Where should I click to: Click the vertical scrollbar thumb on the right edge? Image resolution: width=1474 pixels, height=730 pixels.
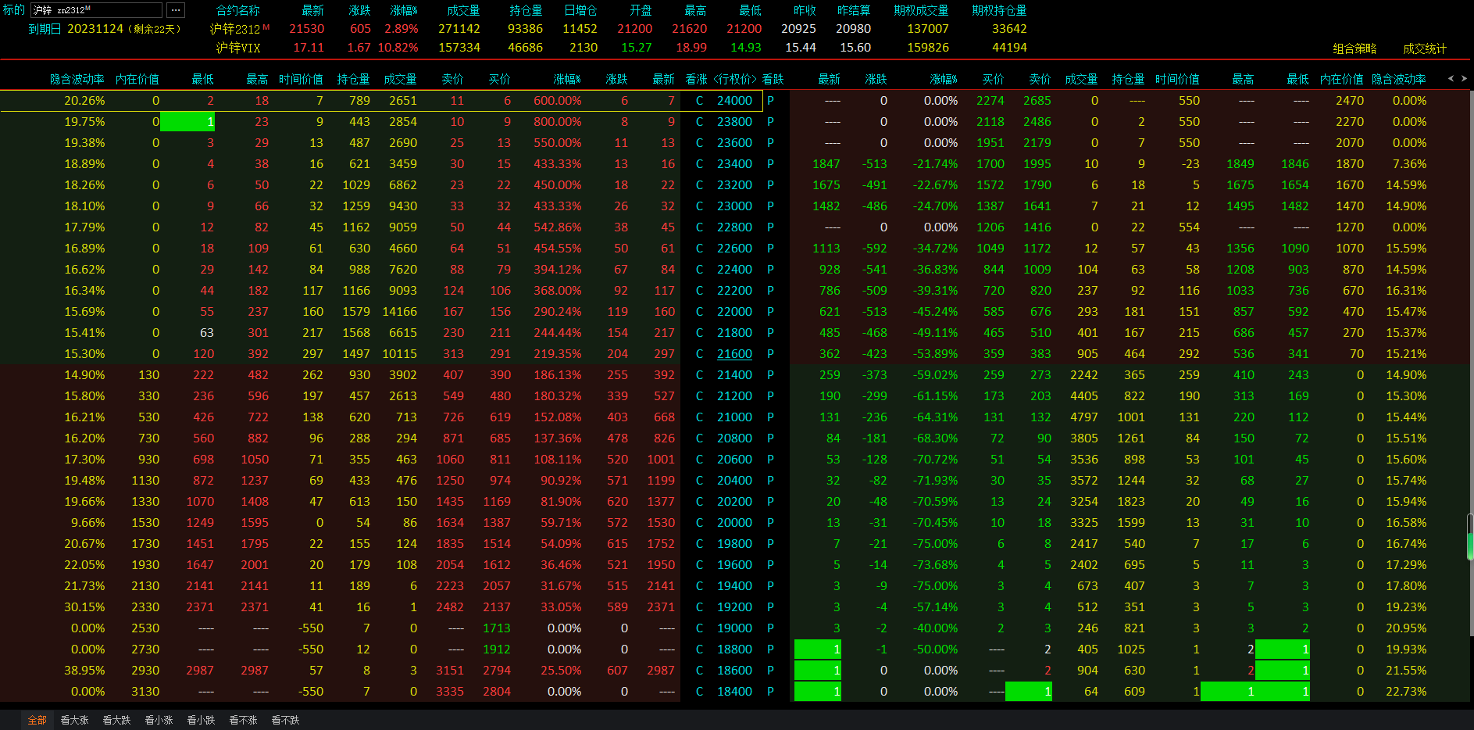click(x=1470, y=537)
